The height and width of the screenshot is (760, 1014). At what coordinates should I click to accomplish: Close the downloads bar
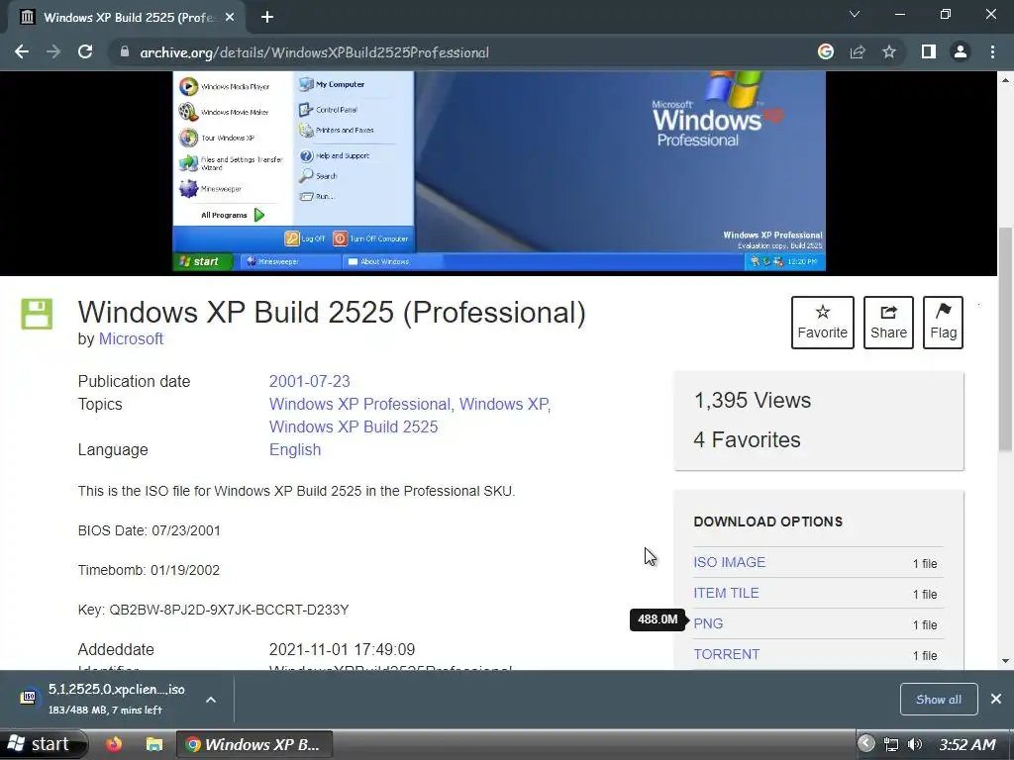[996, 699]
